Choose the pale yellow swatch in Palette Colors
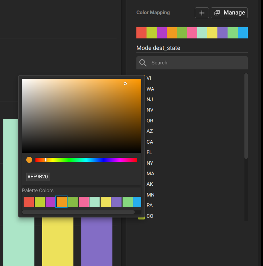The height and width of the screenshot is (266, 263). coord(106,202)
